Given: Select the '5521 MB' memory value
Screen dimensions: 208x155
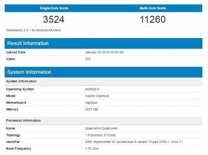Looking at the screenshot, I should click(91, 110).
